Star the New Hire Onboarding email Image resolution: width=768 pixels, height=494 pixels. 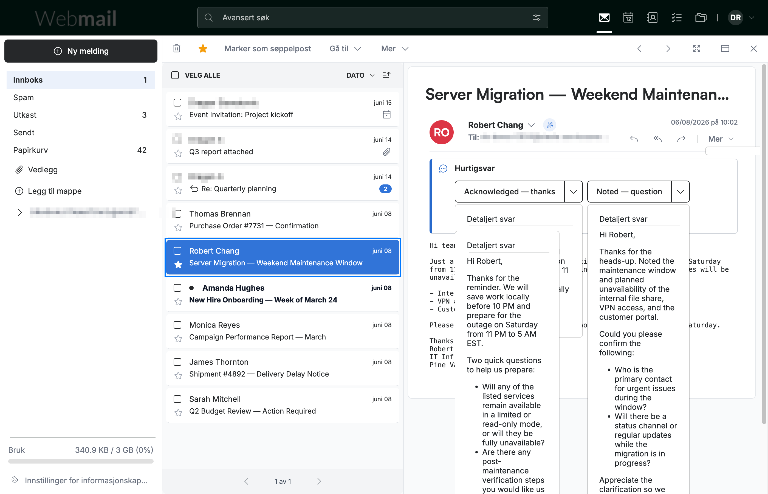[178, 302]
